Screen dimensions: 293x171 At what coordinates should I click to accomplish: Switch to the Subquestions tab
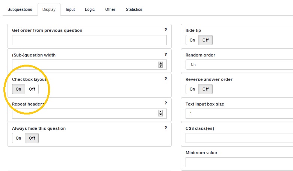coord(20,9)
